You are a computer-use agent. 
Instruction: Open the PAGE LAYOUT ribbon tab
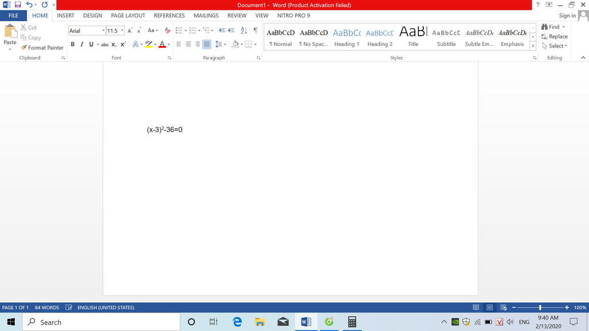coord(128,16)
